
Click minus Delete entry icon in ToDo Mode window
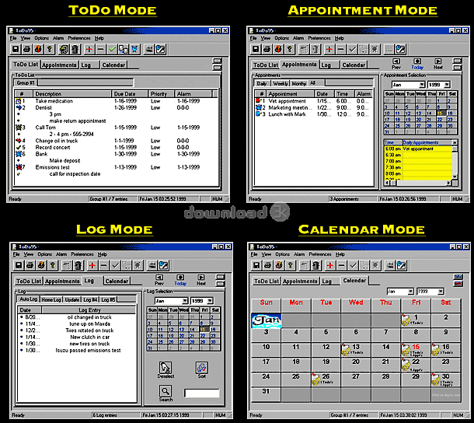coord(101,49)
